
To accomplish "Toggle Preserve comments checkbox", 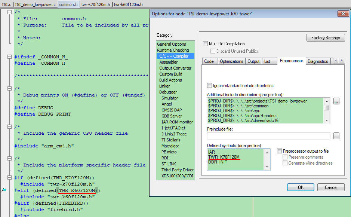I will (285, 157).
